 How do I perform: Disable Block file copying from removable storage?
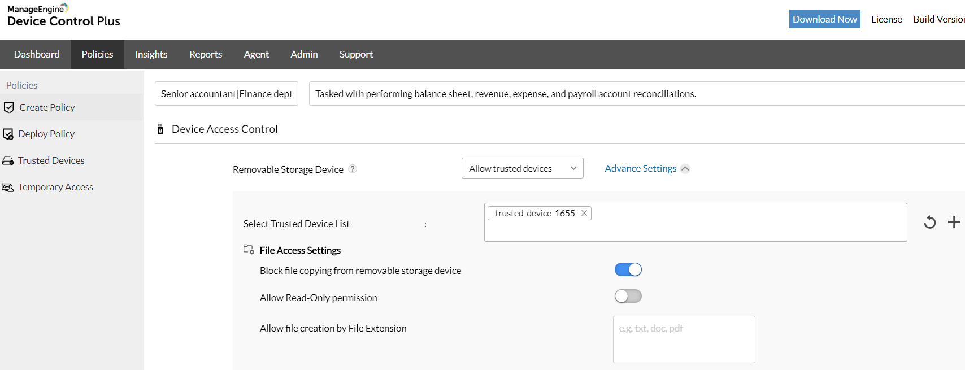pos(628,270)
